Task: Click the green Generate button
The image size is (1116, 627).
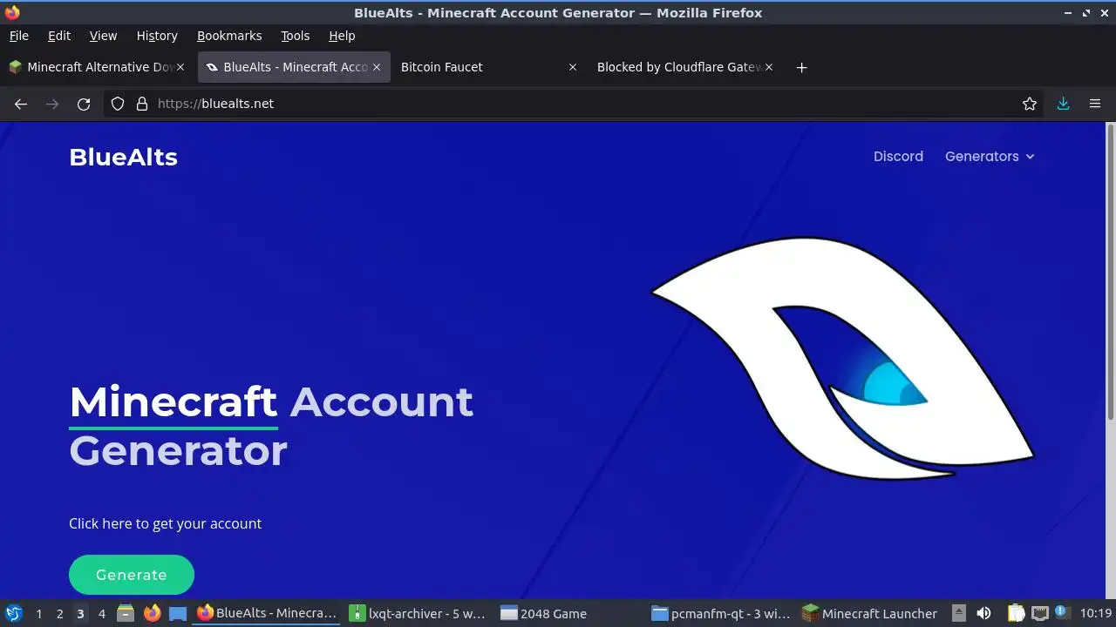Action: point(132,575)
